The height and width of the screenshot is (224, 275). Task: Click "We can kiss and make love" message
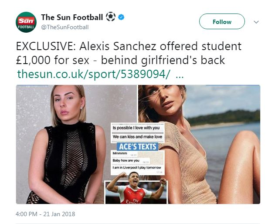click(137, 137)
